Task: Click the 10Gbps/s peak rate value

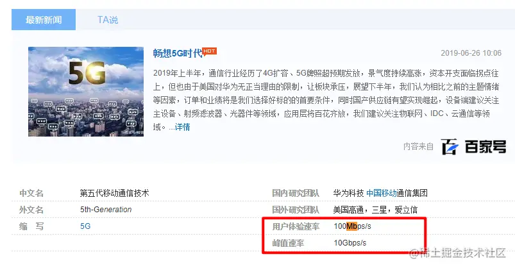Action: click(350, 243)
